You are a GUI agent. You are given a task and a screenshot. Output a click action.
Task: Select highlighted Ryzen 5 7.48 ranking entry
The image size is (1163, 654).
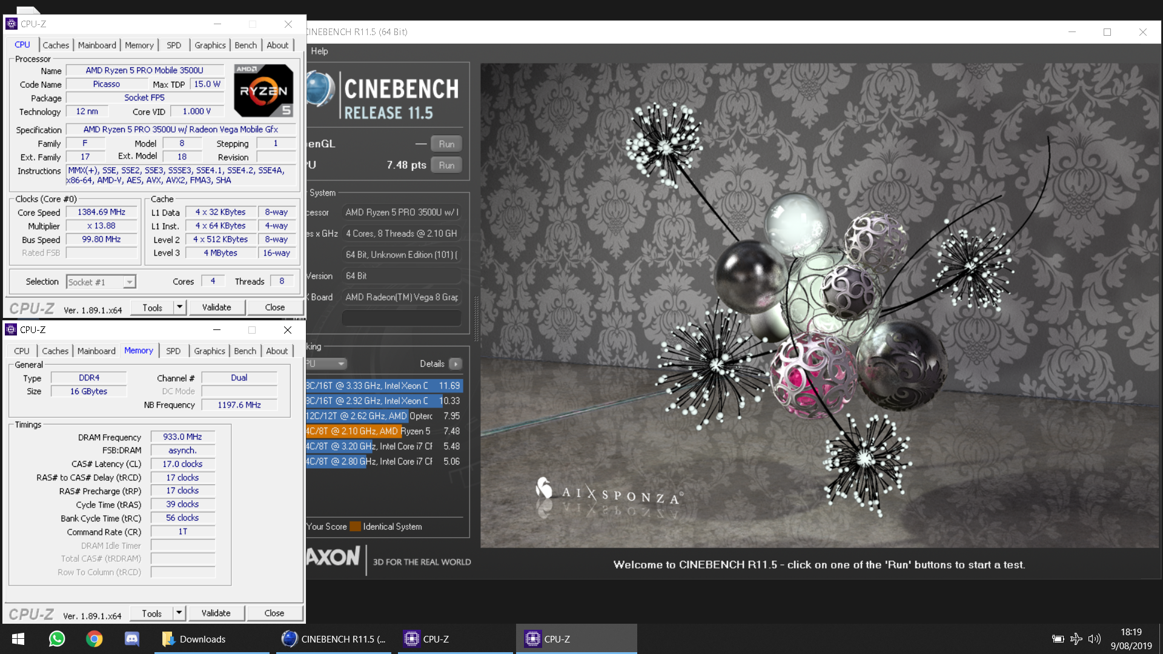click(x=384, y=431)
